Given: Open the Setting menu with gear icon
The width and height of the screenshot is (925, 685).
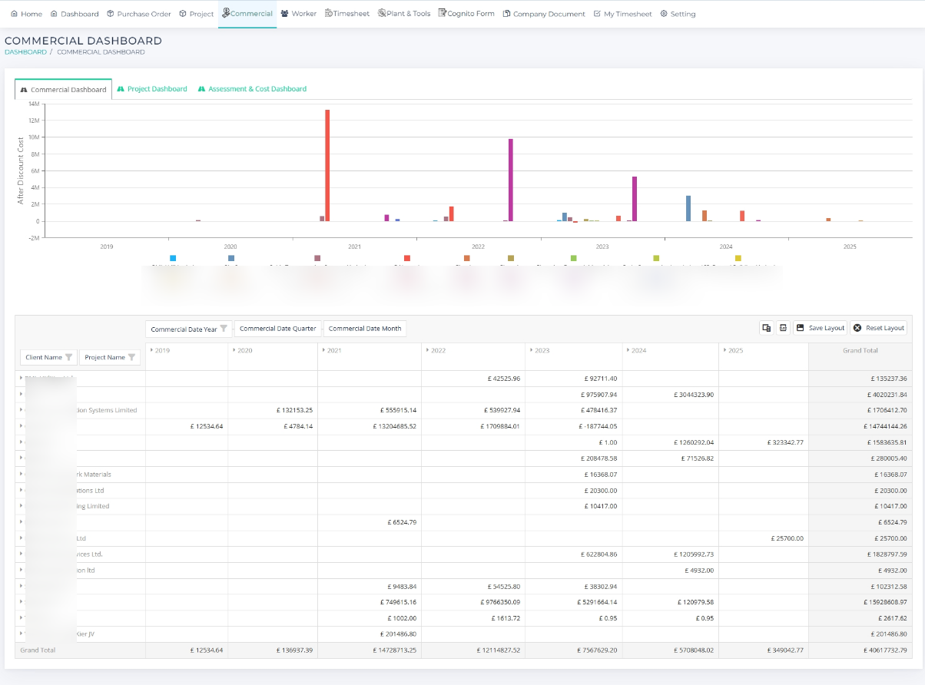Looking at the screenshot, I should point(678,14).
